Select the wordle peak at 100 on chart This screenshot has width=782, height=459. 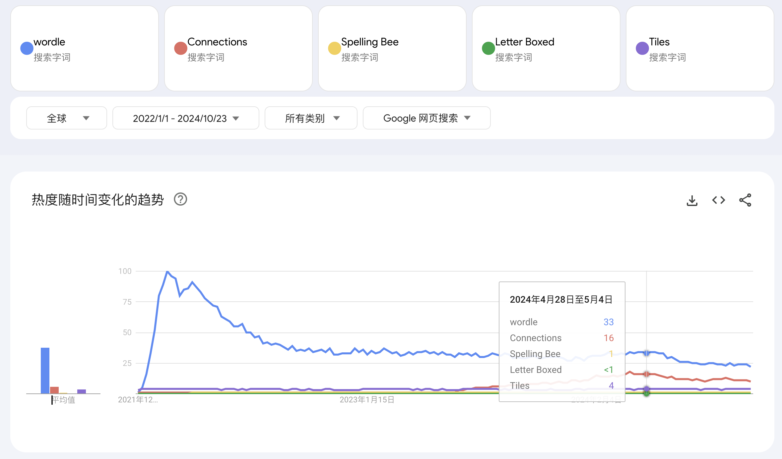click(167, 272)
